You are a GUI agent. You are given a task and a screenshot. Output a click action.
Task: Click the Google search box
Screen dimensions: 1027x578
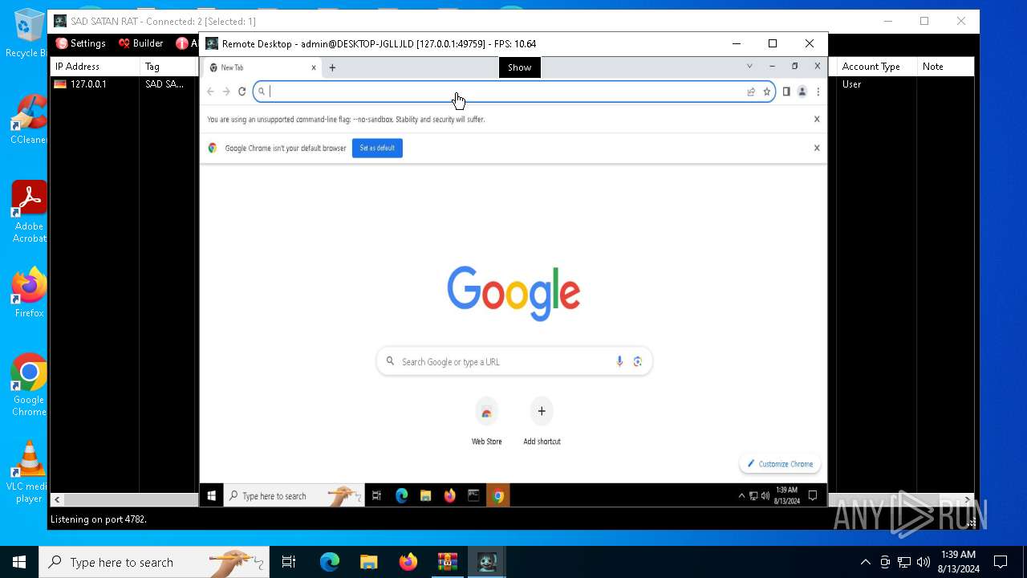[513, 361]
